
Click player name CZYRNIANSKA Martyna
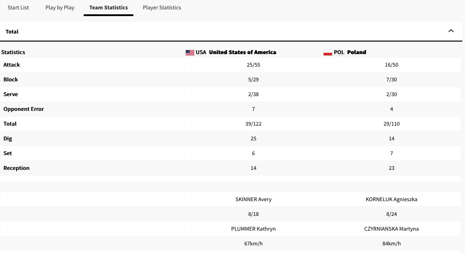391,229
